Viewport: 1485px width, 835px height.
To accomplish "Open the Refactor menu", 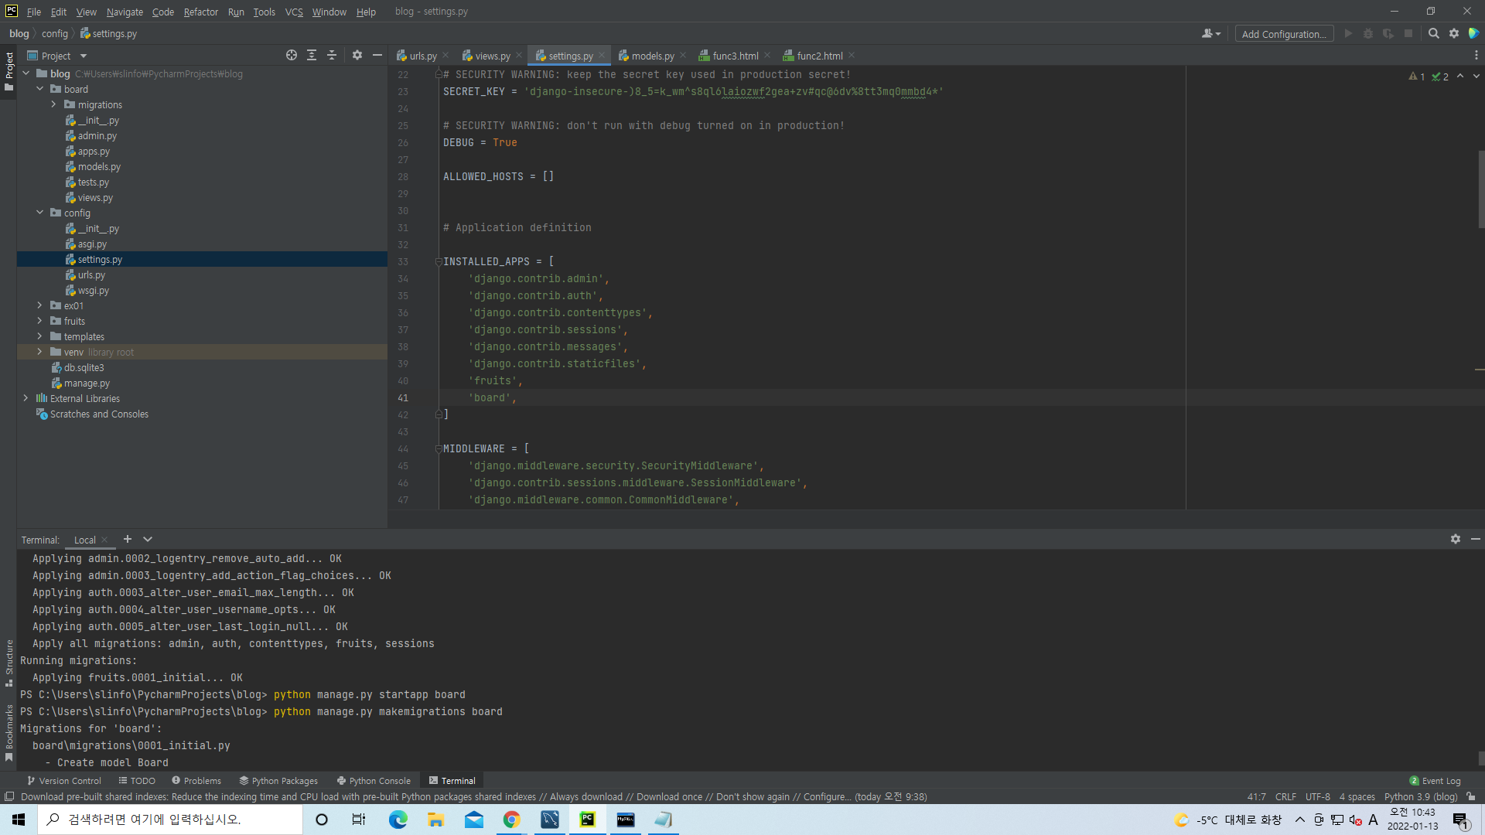I will [200, 12].
